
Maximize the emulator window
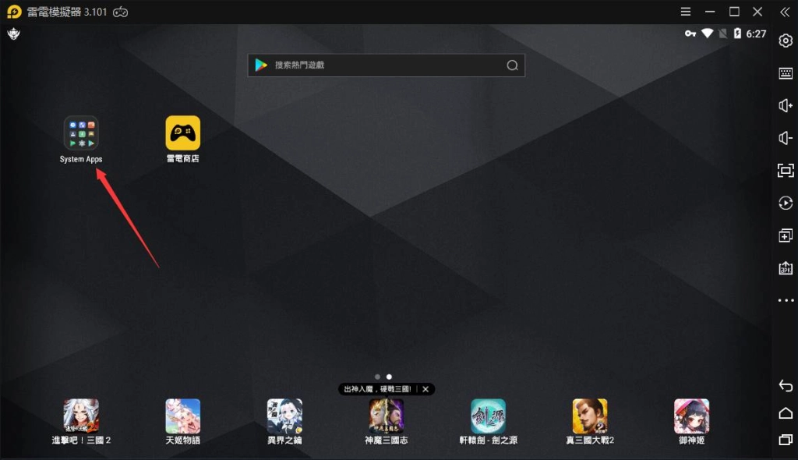pos(734,12)
